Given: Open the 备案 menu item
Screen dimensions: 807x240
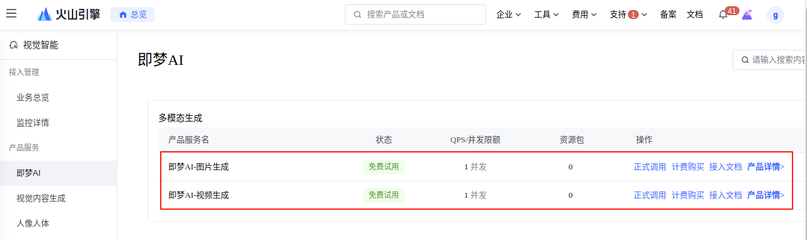Looking at the screenshot, I should pyautogui.click(x=668, y=14).
